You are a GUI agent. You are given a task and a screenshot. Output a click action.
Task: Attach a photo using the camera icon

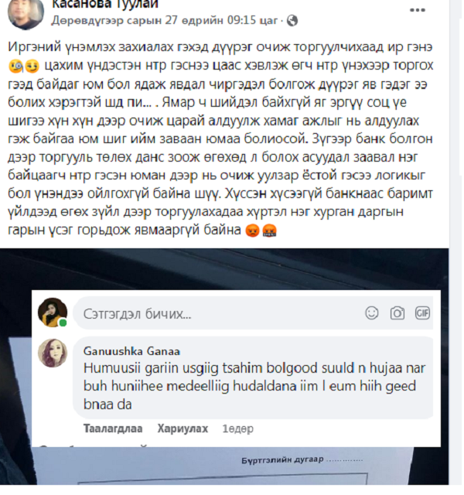tap(397, 313)
